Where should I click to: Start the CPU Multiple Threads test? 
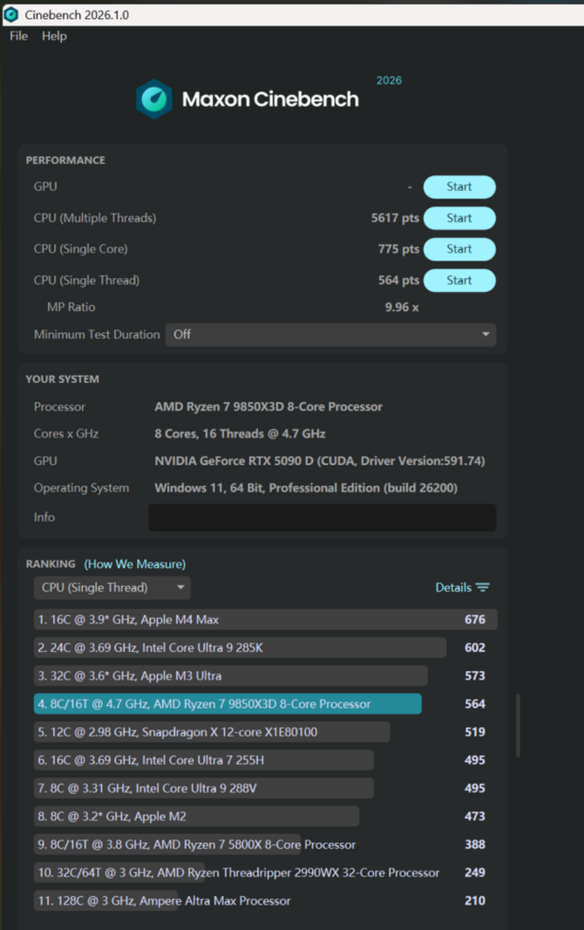pos(459,218)
